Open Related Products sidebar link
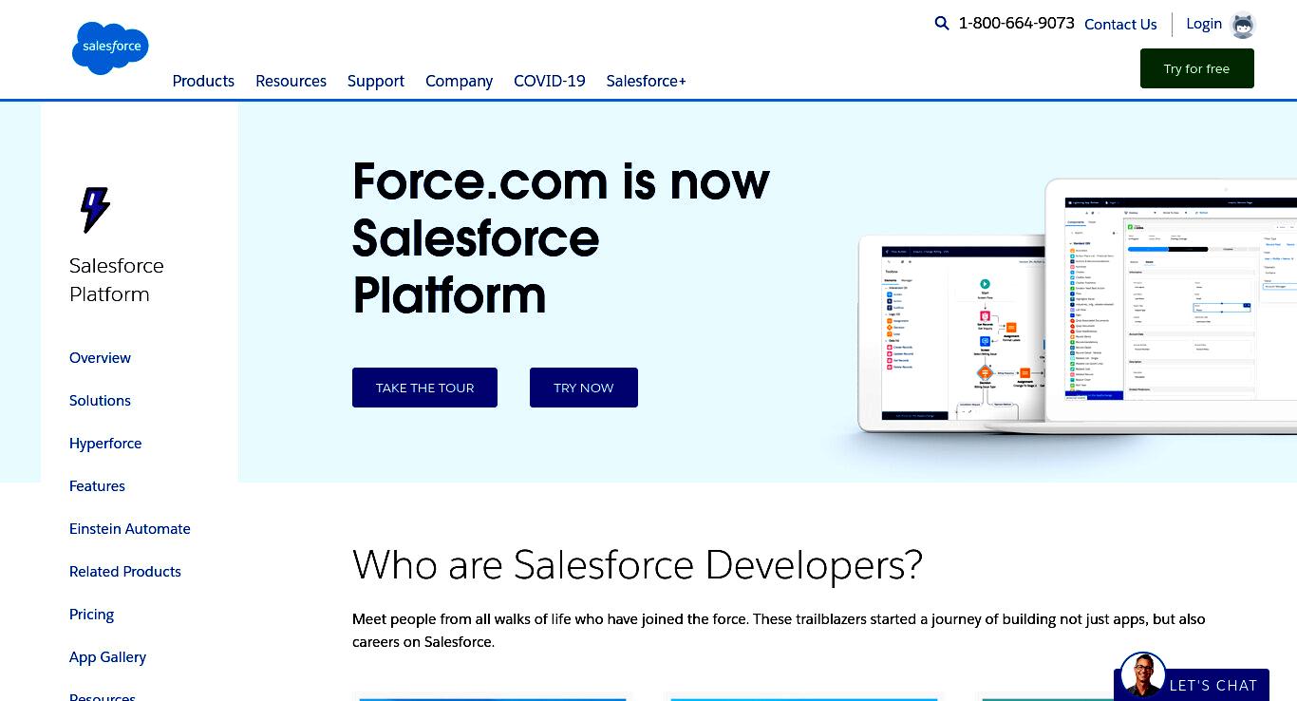 point(125,572)
